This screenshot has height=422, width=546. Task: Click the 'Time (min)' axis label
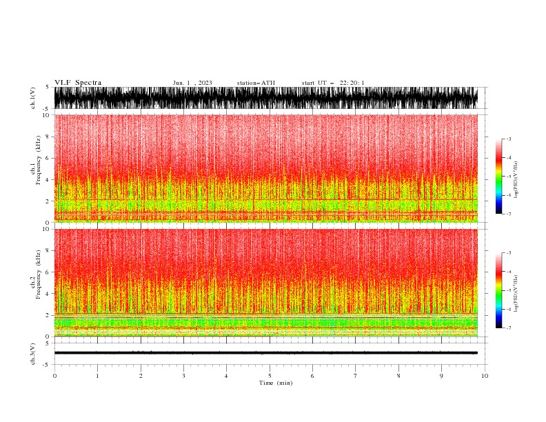tap(276, 383)
